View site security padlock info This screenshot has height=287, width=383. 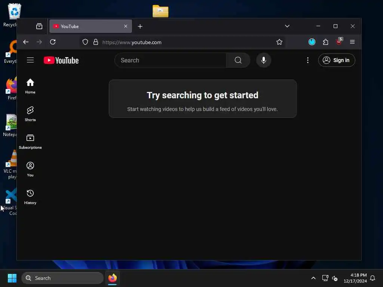click(96, 42)
